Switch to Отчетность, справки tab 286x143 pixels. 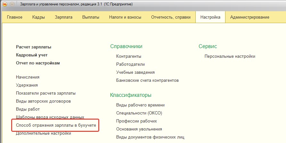171,17
